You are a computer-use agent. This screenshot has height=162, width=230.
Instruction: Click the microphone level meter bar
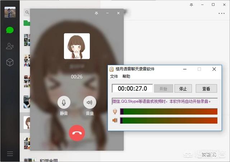pyautogui.click(x=169, y=112)
